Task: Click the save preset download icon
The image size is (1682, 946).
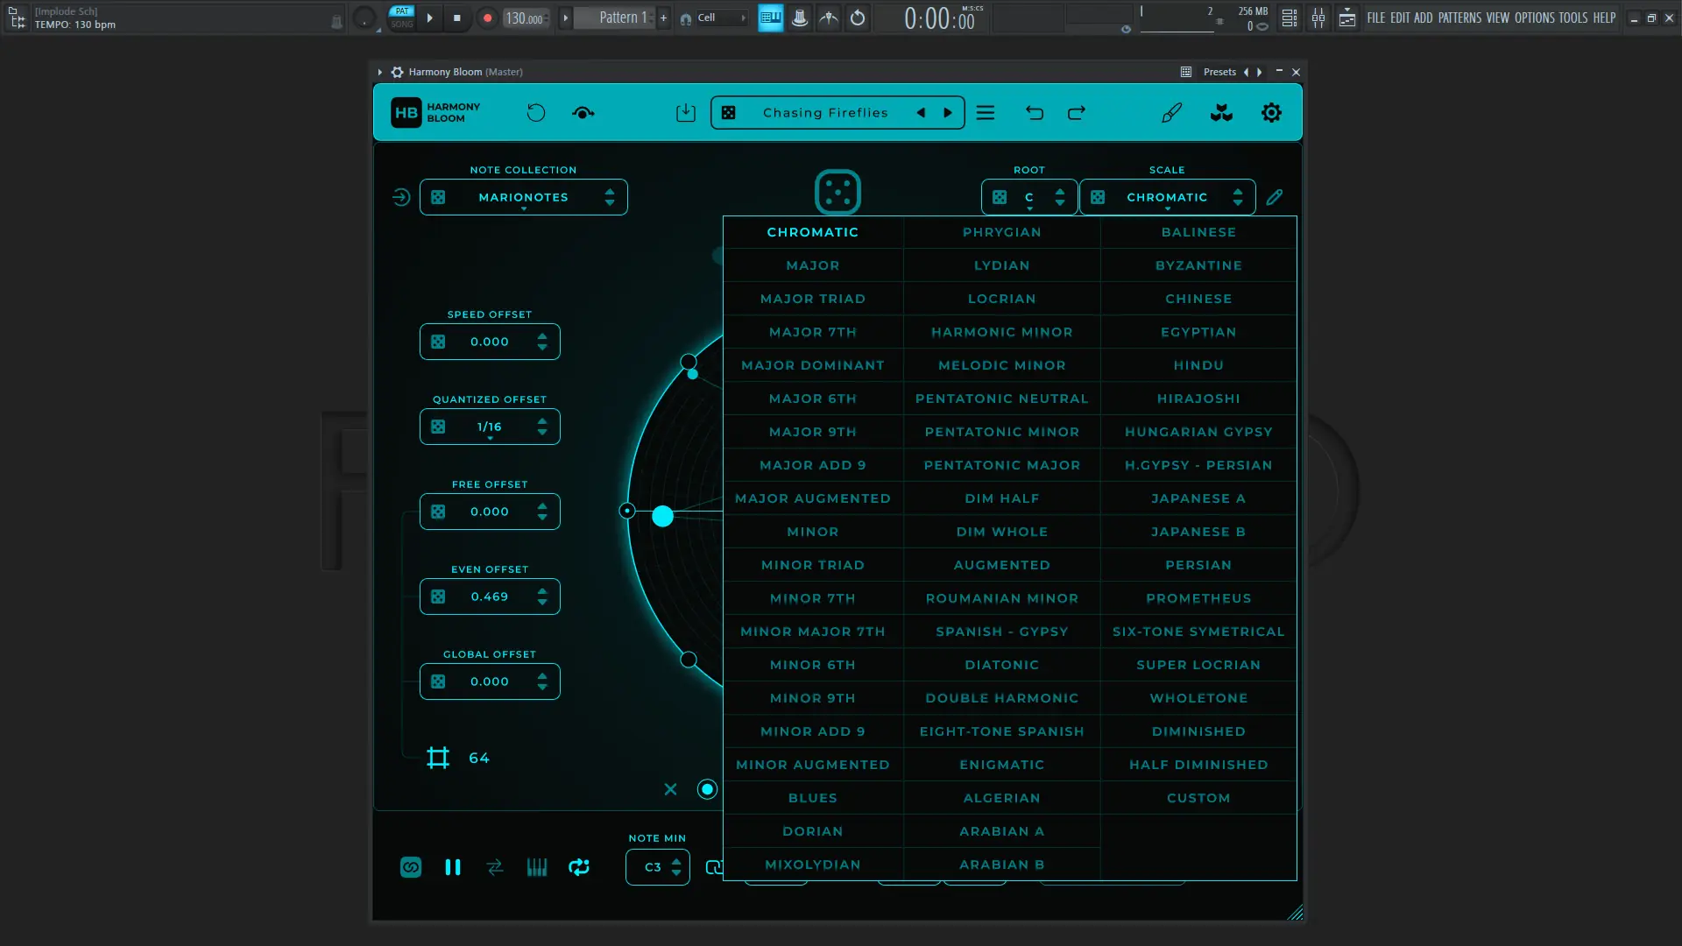Action: pos(686,113)
